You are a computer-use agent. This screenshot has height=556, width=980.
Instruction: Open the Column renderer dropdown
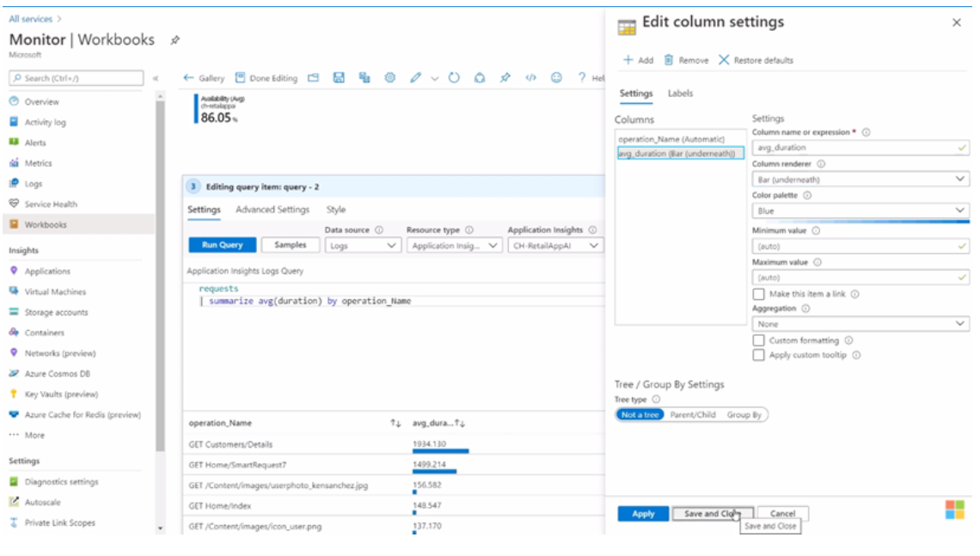(x=861, y=180)
